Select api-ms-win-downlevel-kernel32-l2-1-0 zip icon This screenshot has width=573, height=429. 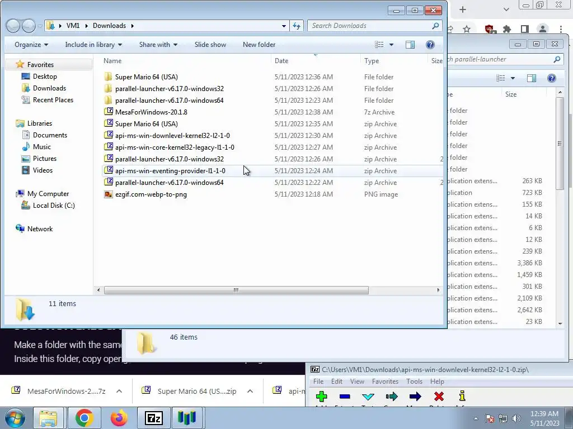tap(108, 135)
